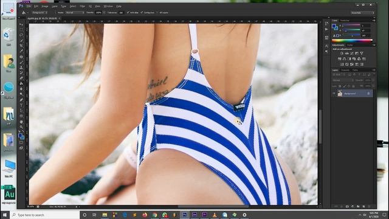
Task: Toggle the Contiguous checkbox
Action: point(142,12)
